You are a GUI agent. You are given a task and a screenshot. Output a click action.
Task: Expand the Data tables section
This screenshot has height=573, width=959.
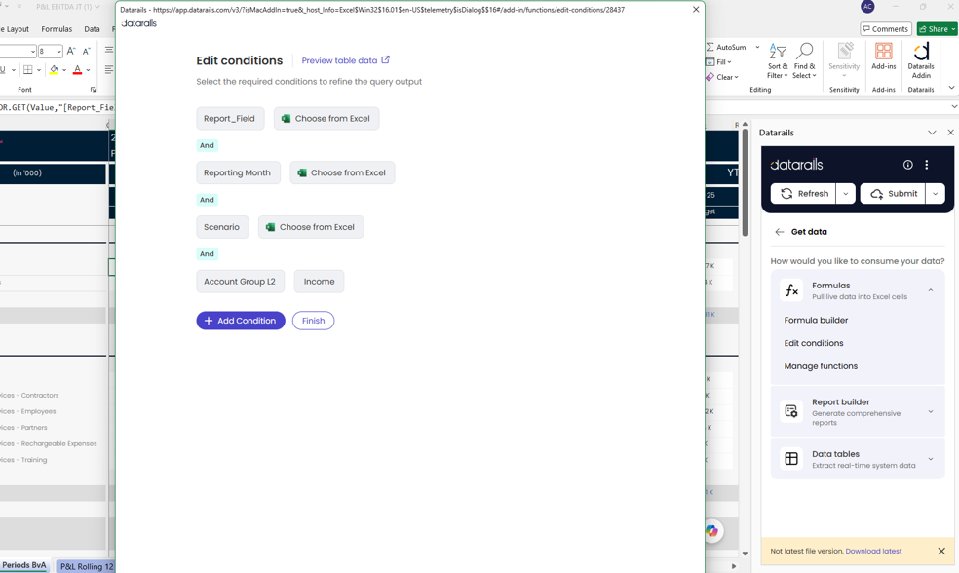(x=931, y=459)
